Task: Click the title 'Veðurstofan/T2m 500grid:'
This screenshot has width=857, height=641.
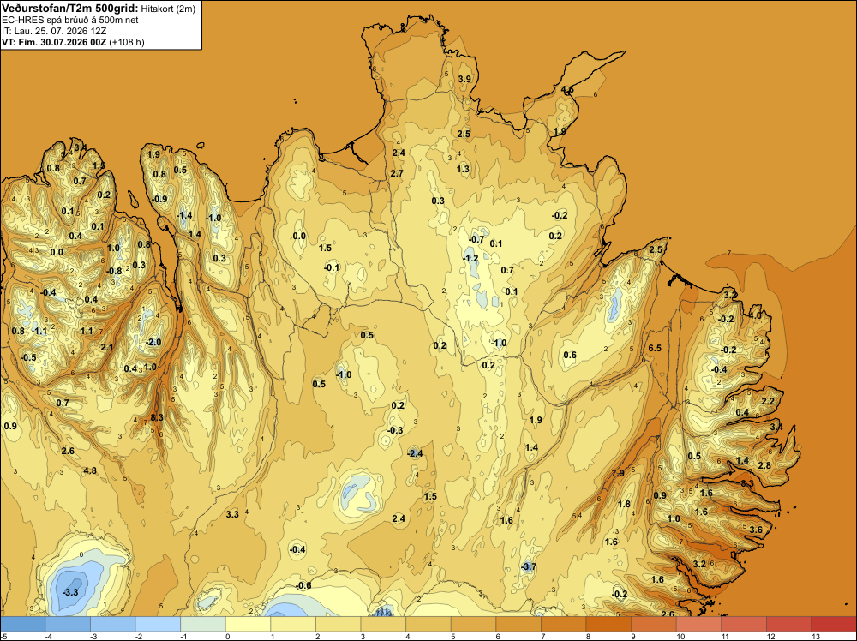Action: 69,9
